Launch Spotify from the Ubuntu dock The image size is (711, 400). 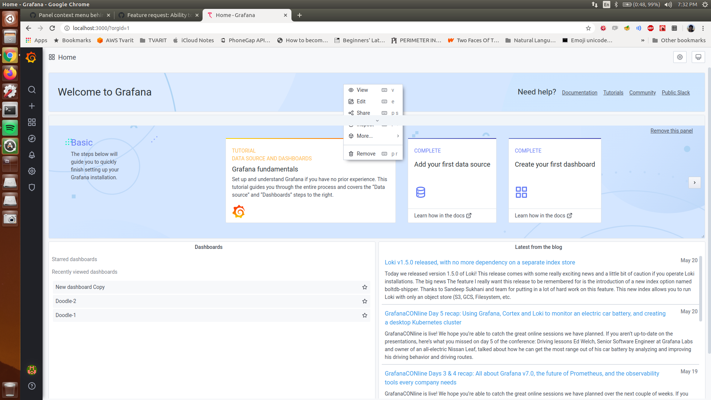(10, 127)
